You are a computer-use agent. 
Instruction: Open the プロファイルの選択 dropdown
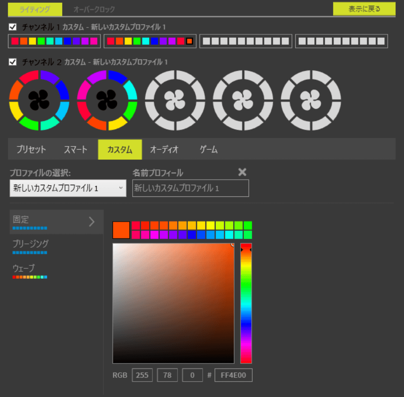point(68,188)
